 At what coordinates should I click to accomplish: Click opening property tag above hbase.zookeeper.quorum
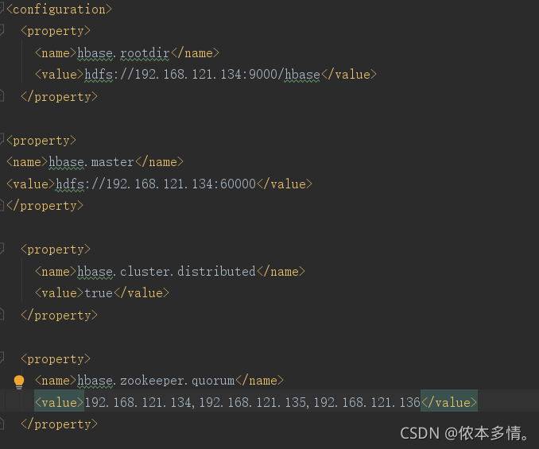[x=56, y=359]
